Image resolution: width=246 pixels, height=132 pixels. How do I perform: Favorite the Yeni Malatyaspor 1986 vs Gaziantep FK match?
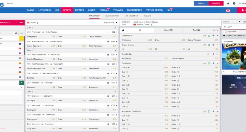108,64
